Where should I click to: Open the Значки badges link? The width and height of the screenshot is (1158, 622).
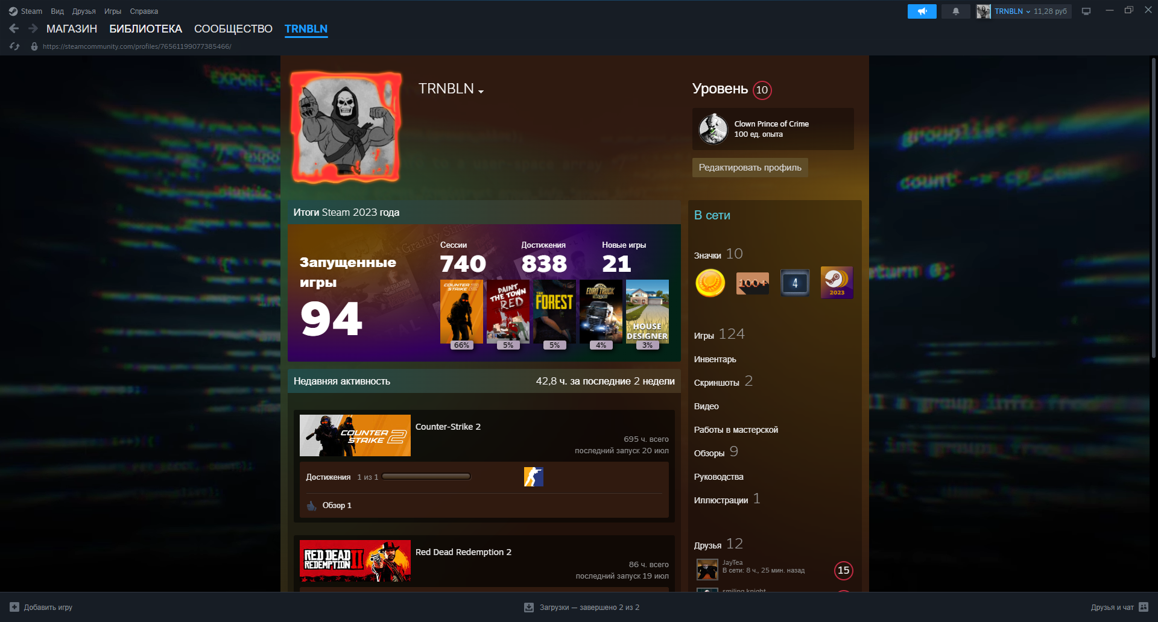click(x=718, y=254)
